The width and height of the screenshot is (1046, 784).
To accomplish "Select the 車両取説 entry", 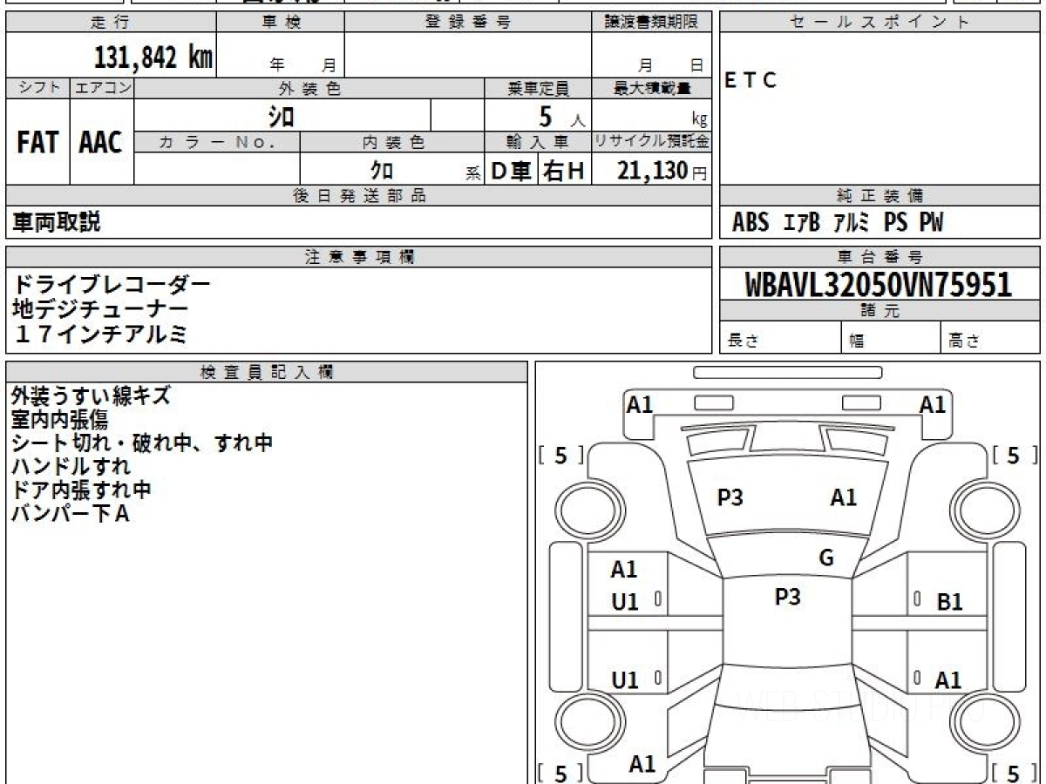I will click(57, 223).
